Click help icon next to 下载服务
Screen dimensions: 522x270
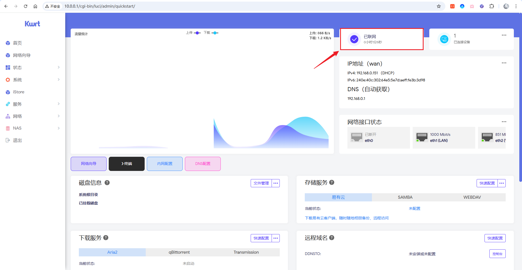106,238
